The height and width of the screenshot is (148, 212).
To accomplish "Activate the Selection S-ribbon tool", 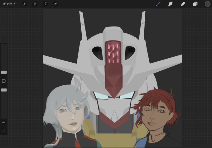I will [45, 4].
